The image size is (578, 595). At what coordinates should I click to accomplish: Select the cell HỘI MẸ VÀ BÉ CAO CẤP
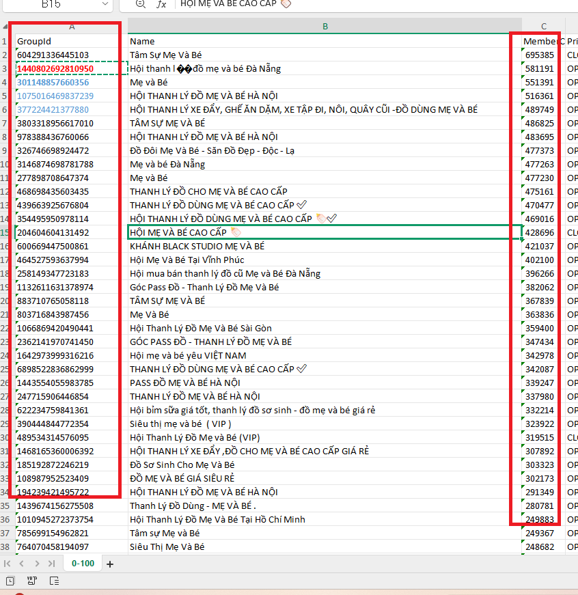(x=325, y=232)
